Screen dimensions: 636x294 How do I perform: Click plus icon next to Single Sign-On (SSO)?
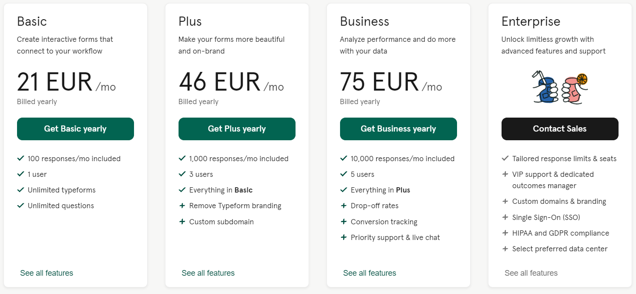pos(505,217)
